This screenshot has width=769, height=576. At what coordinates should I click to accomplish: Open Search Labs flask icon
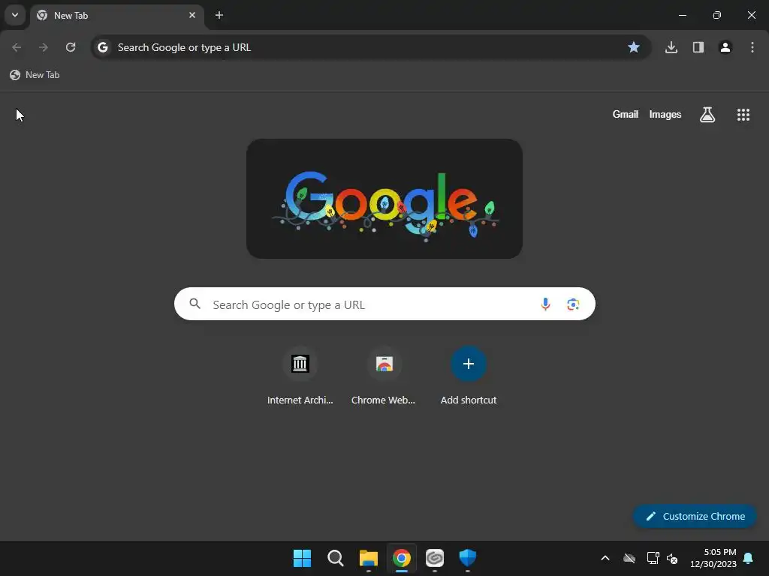tap(707, 115)
